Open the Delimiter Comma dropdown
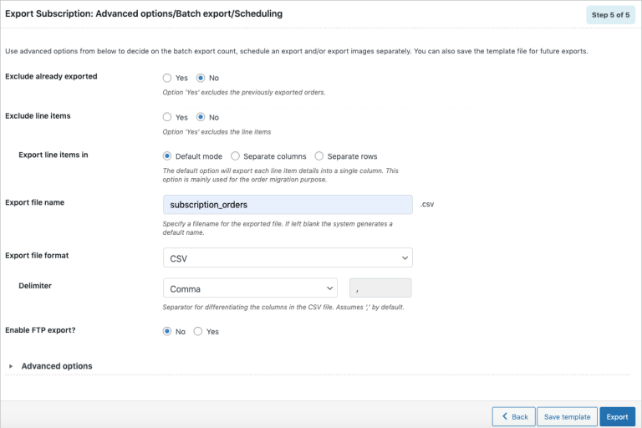Image resolution: width=642 pixels, height=428 pixels. [250, 288]
